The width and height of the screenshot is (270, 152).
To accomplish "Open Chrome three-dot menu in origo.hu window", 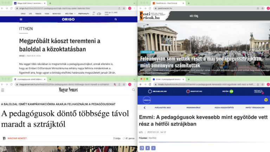I will [x=135, y=8].
